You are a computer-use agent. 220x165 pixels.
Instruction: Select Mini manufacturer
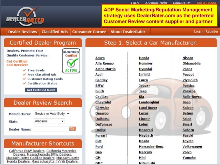pyautogui.click(x=142, y=158)
